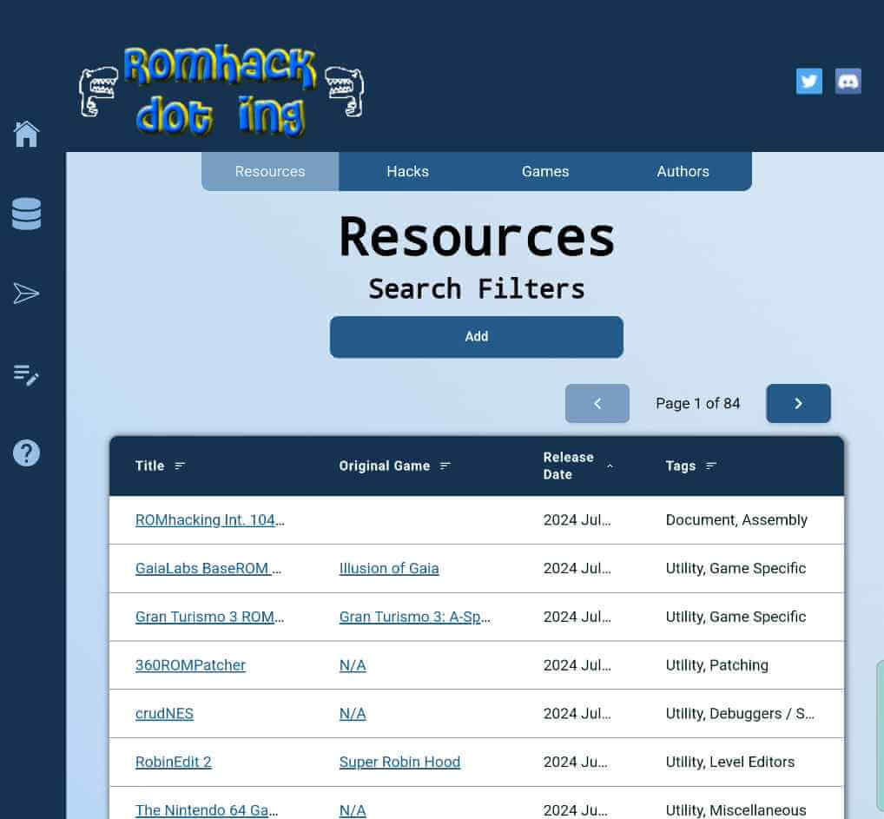This screenshot has width=884, height=819.
Task: Open The Nintendo 64 Ga... resource link
Action: tap(207, 810)
